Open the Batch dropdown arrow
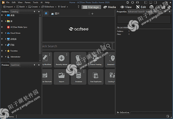 pyautogui.click(x=26, y=7)
